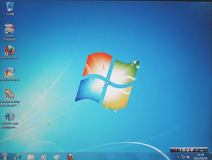
Task: Select the EASEUS Todo Backup shortcut
Action: 10,120
